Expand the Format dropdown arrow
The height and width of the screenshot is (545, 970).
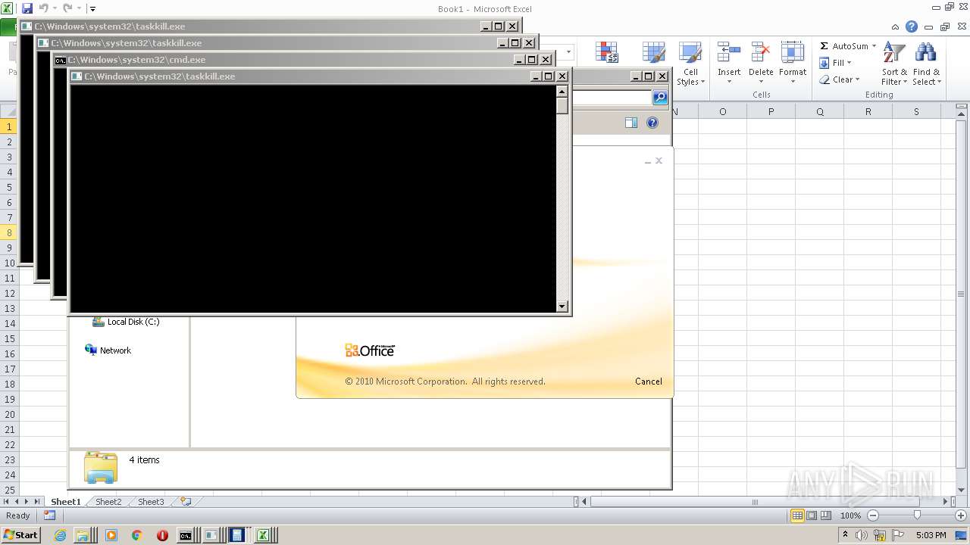coord(793,82)
